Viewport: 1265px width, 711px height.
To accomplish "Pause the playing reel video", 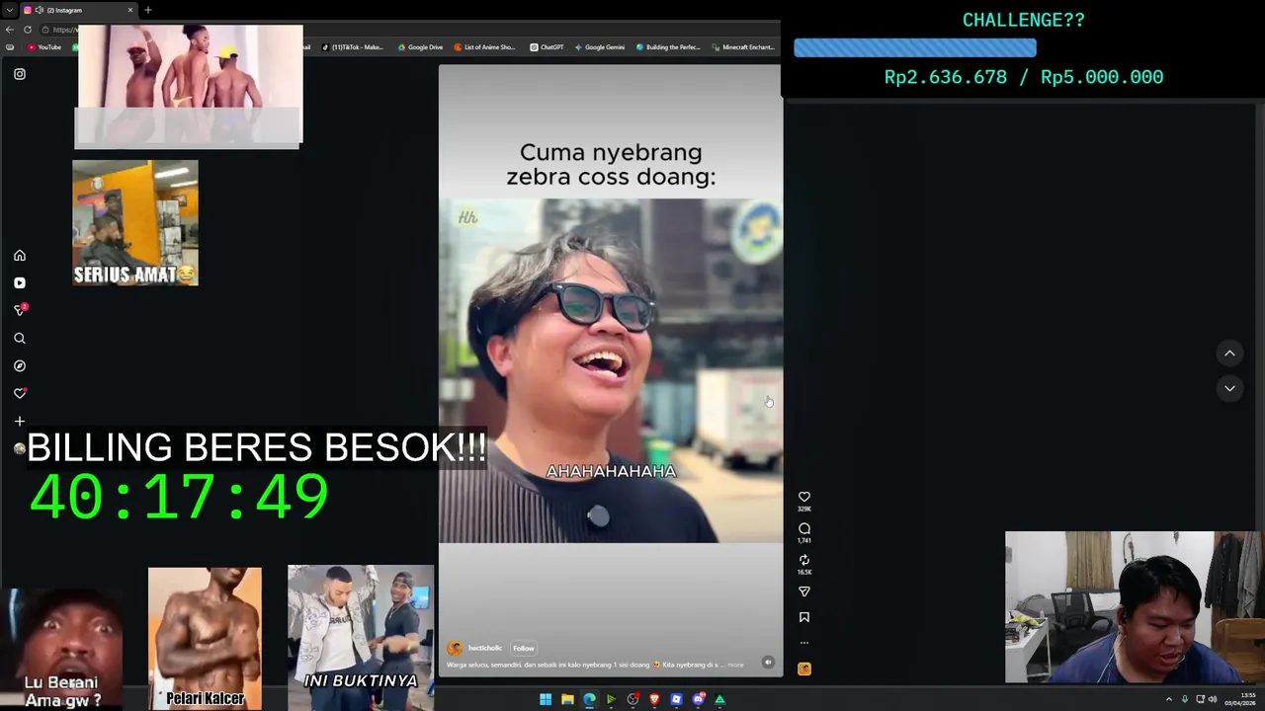I will (611, 370).
